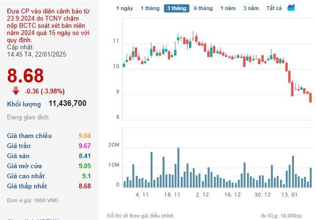Screen dimensions: 316x220
Task: Click the Giá tham chiếu value 9.04
Action: point(84,136)
